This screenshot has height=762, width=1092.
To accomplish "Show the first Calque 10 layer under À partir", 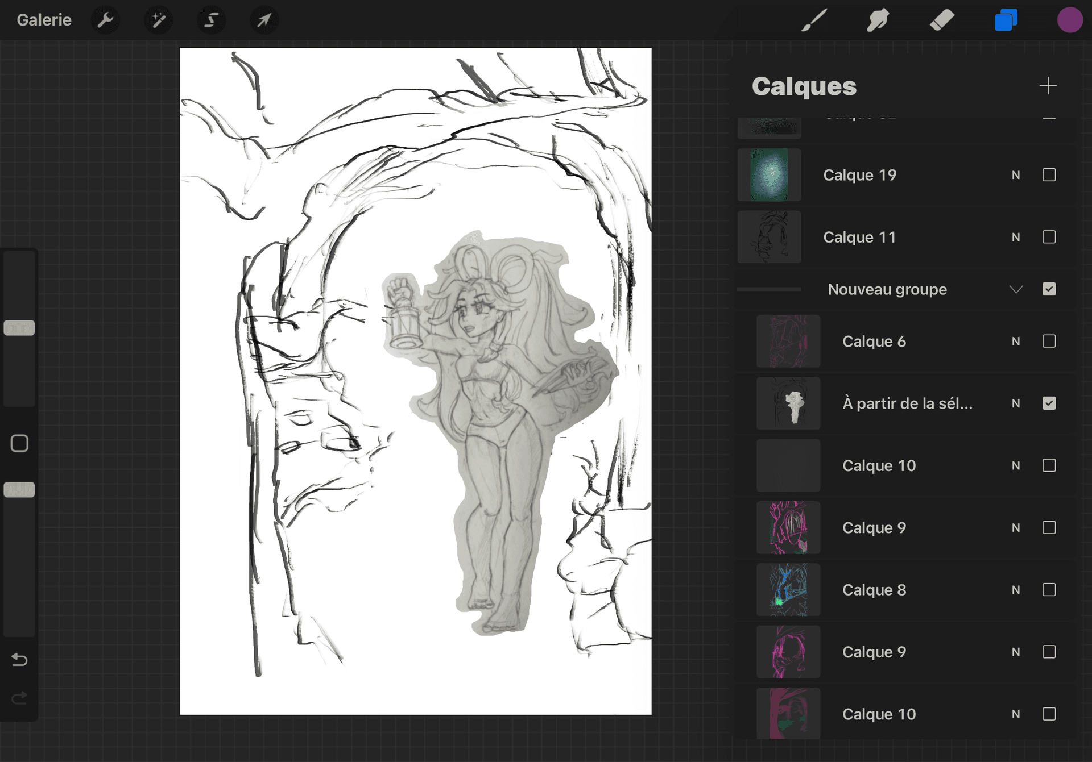I will click(x=1049, y=465).
